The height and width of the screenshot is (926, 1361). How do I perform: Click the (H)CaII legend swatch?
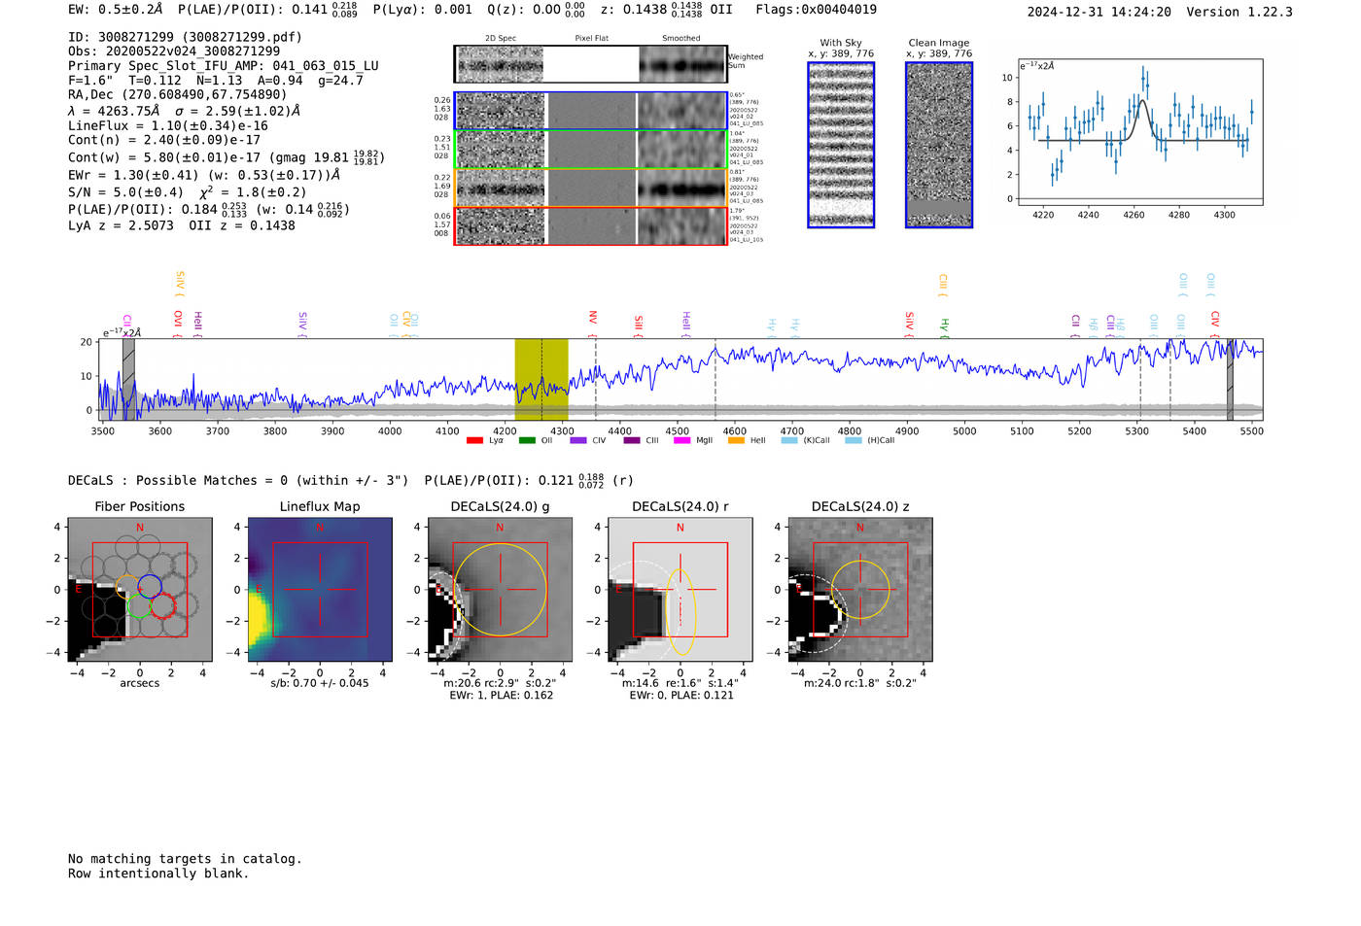click(x=854, y=440)
